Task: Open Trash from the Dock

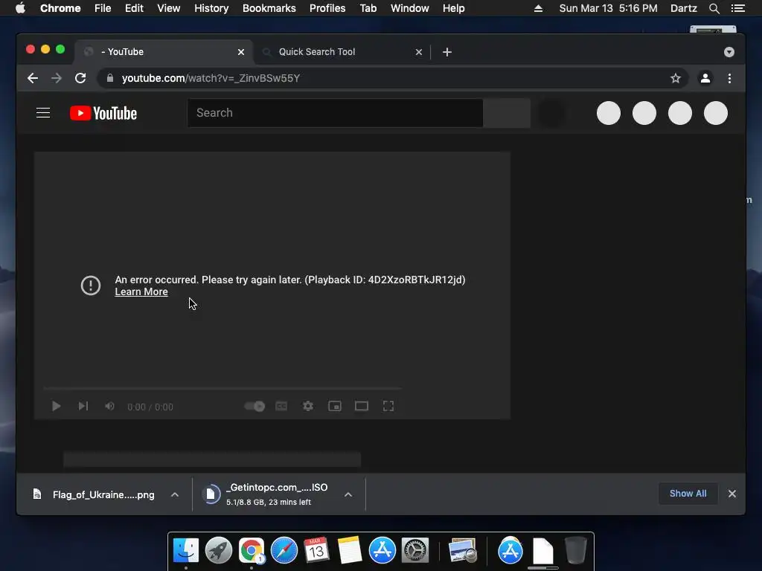Action: pyautogui.click(x=575, y=551)
